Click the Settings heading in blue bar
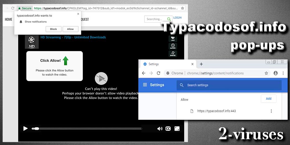290x145 pixels. [x=157, y=85]
